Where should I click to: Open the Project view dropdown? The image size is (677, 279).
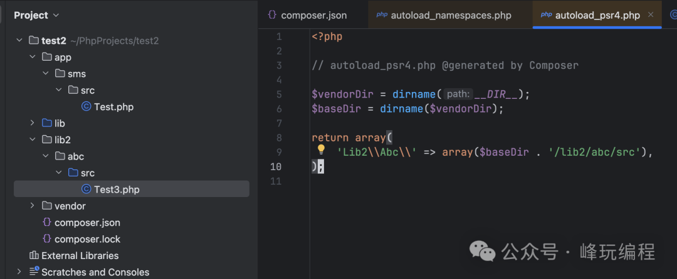click(56, 16)
